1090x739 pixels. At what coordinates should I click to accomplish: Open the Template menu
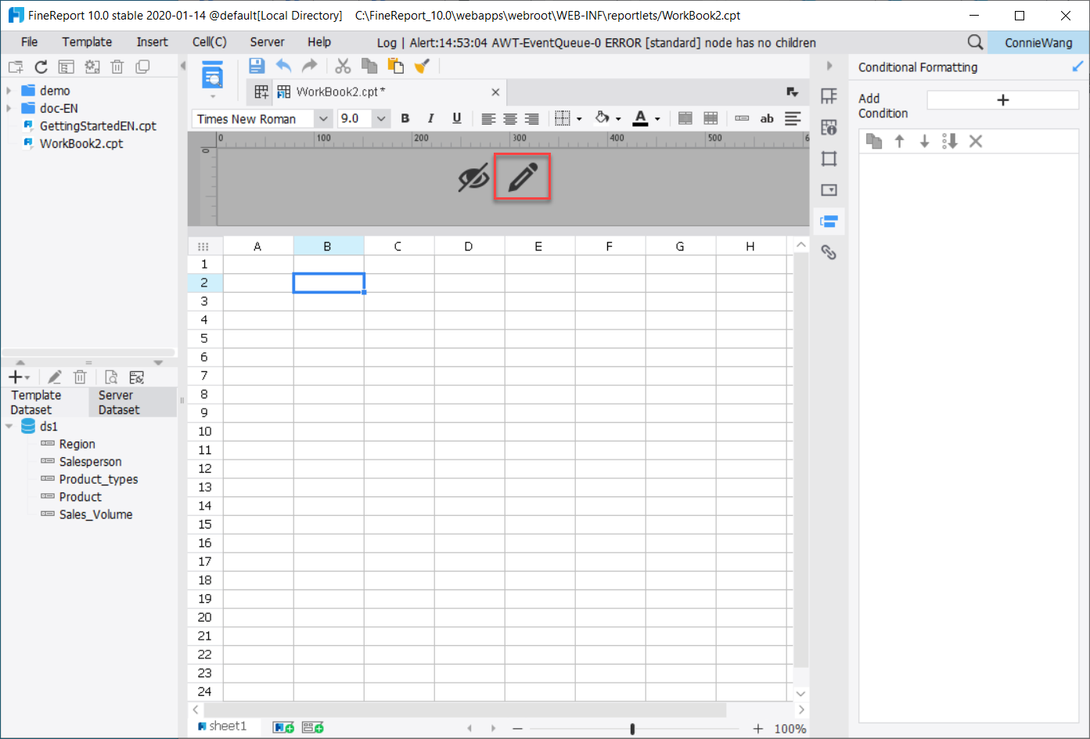click(86, 41)
